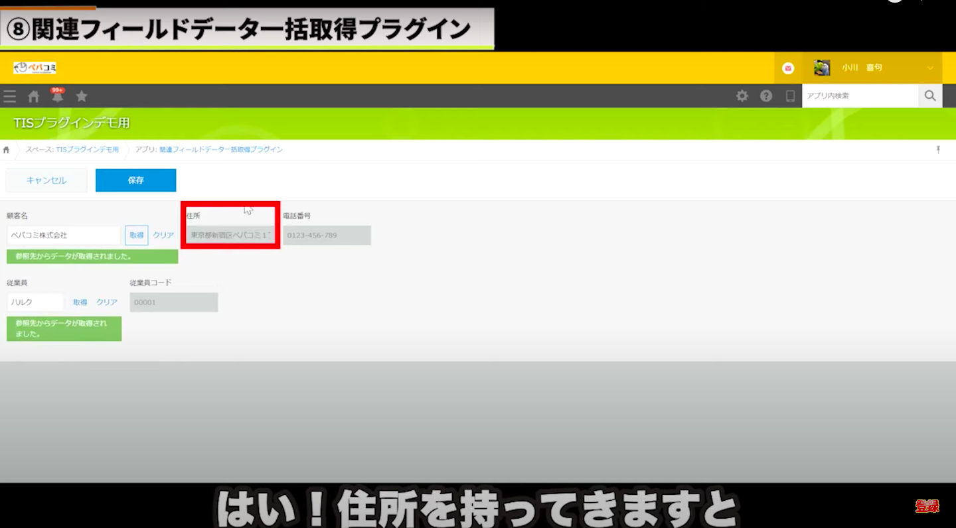Viewport: 956px width, 528px height.
Task: Click the pin icon on the breadcrumb bar
Action: (x=938, y=150)
